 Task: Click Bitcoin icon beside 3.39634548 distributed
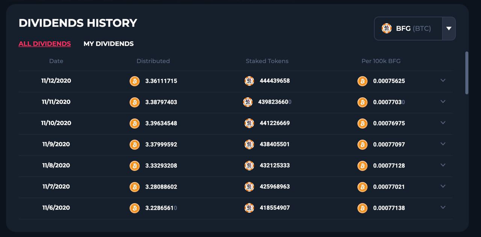[135, 123]
